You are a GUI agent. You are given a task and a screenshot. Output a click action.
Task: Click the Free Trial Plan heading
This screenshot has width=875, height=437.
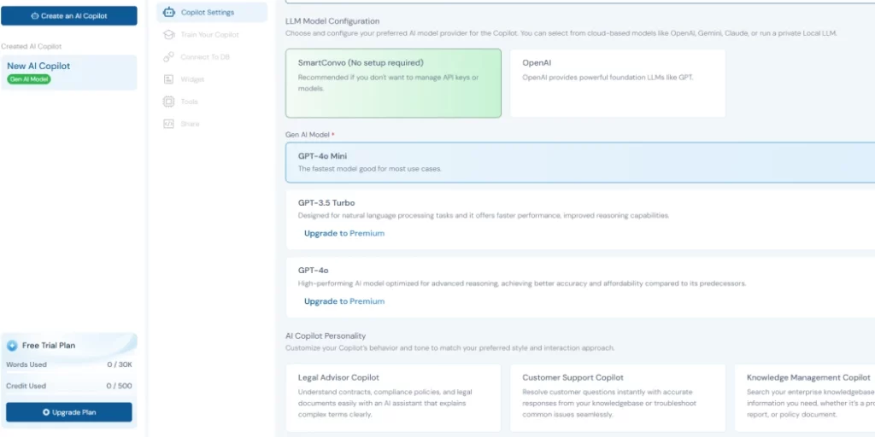(x=49, y=346)
